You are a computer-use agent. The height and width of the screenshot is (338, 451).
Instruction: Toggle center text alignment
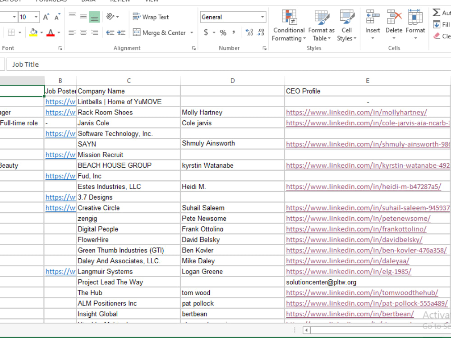click(x=83, y=32)
